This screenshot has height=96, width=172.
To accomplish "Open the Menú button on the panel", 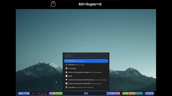I will click(24, 93).
